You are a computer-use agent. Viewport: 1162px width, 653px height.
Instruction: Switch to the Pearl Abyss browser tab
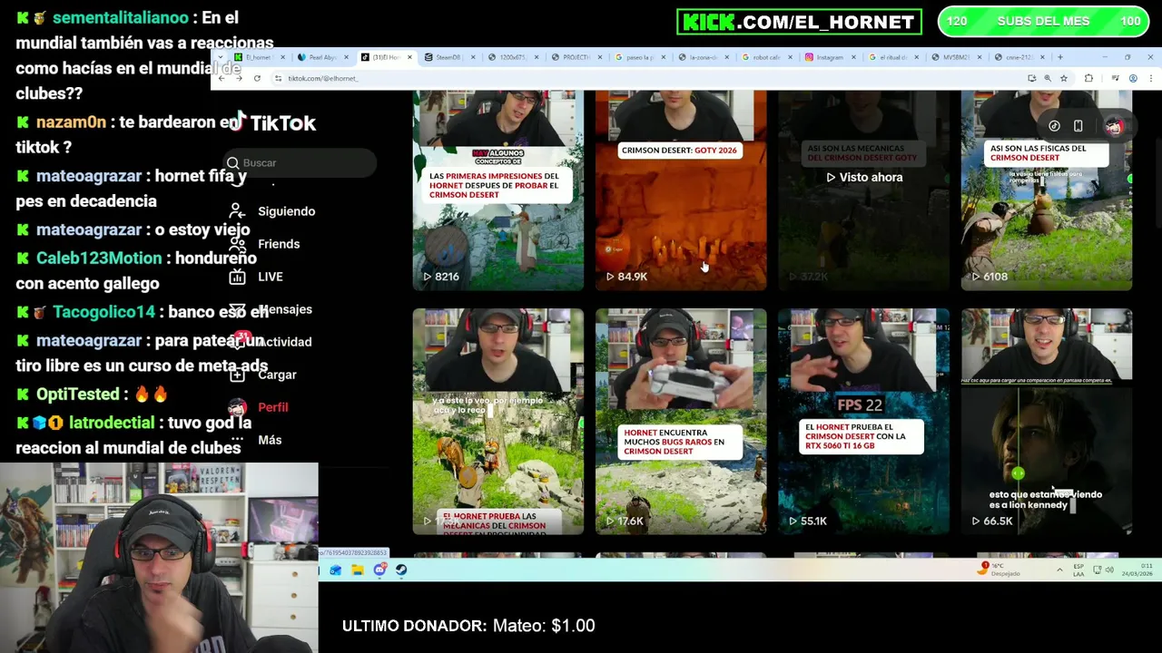click(322, 57)
